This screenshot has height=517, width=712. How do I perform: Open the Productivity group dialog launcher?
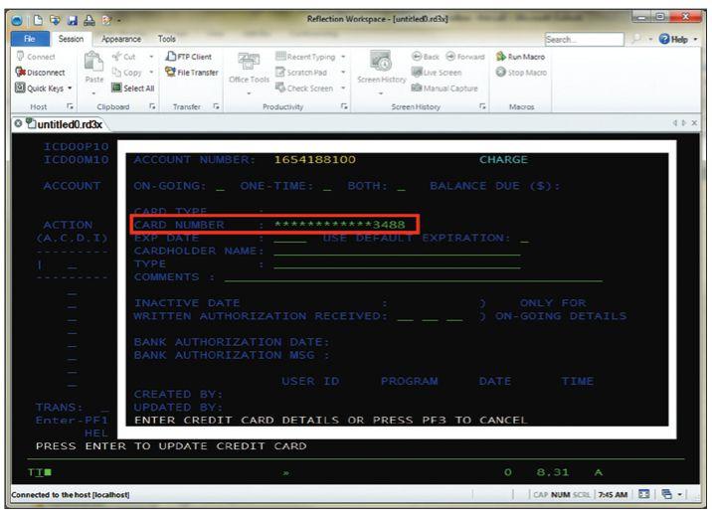coord(344,106)
